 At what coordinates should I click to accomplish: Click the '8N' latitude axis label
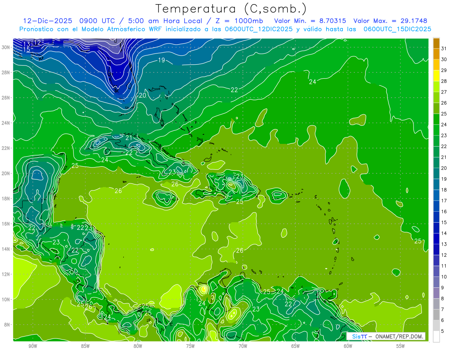point(8,324)
